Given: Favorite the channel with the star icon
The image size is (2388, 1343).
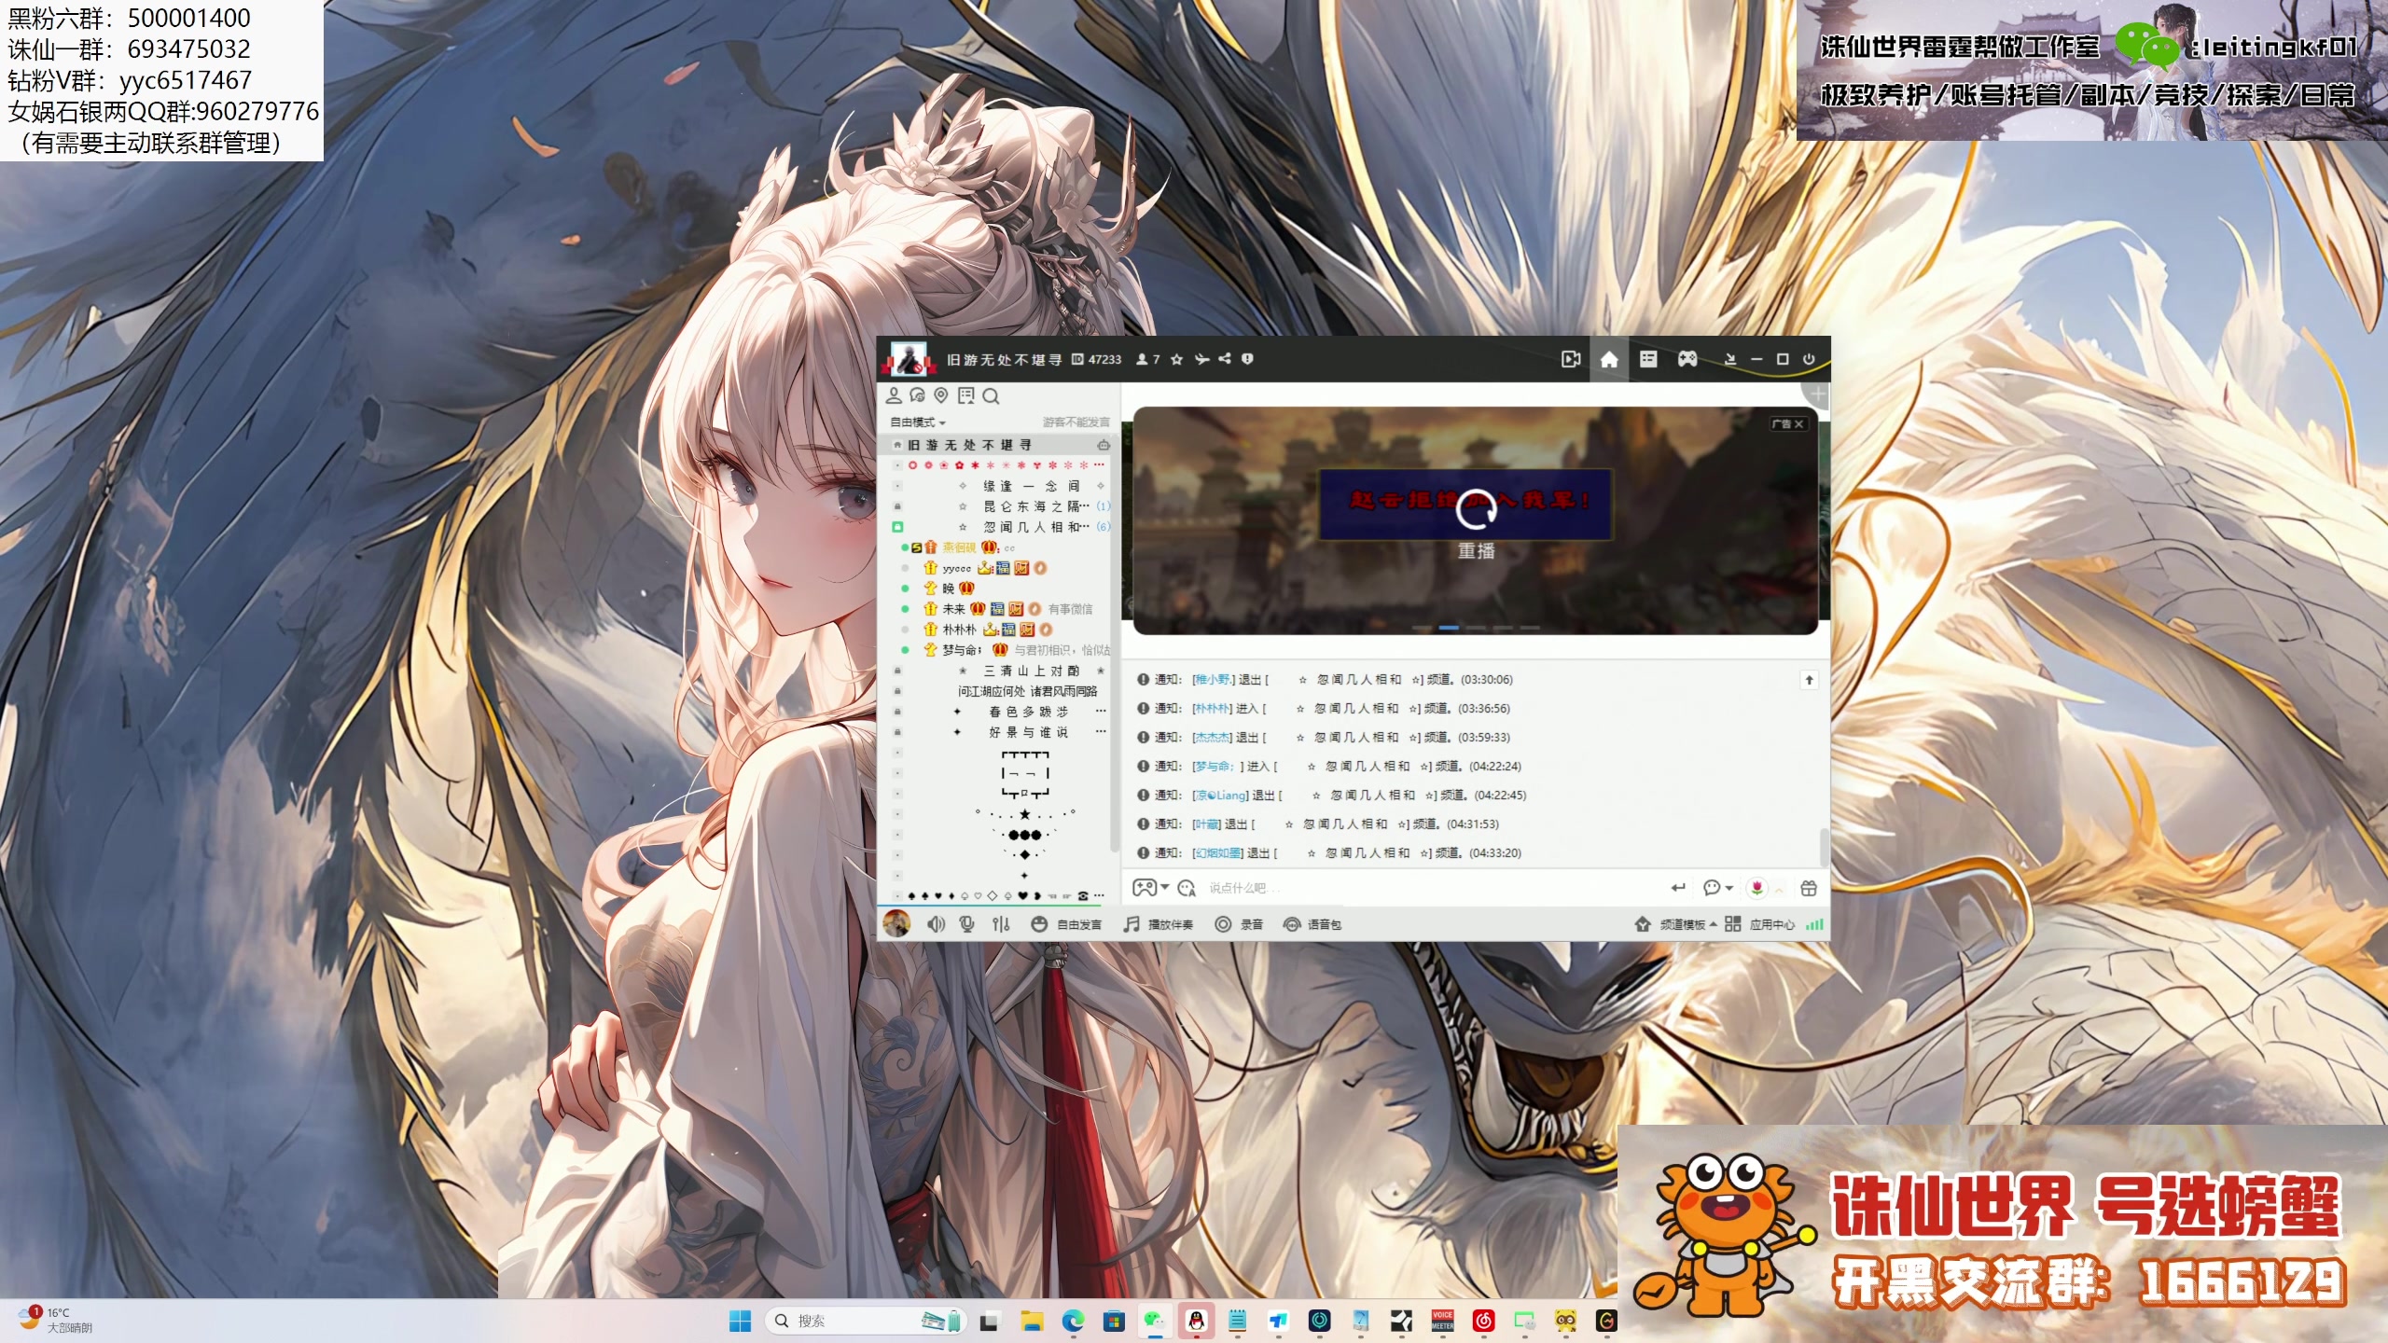Looking at the screenshot, I should pos(1177,359).
